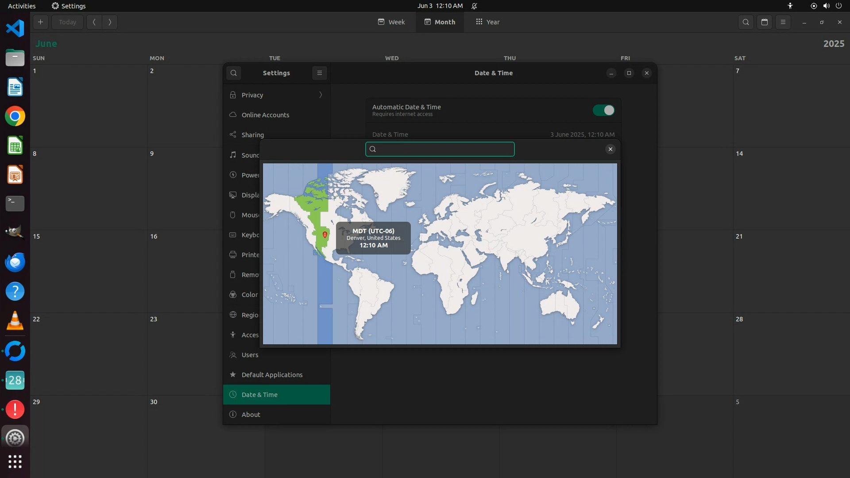Viewport: 850px width, 478px height.
Task: Click the Today button in calendar
Action: 67,22
